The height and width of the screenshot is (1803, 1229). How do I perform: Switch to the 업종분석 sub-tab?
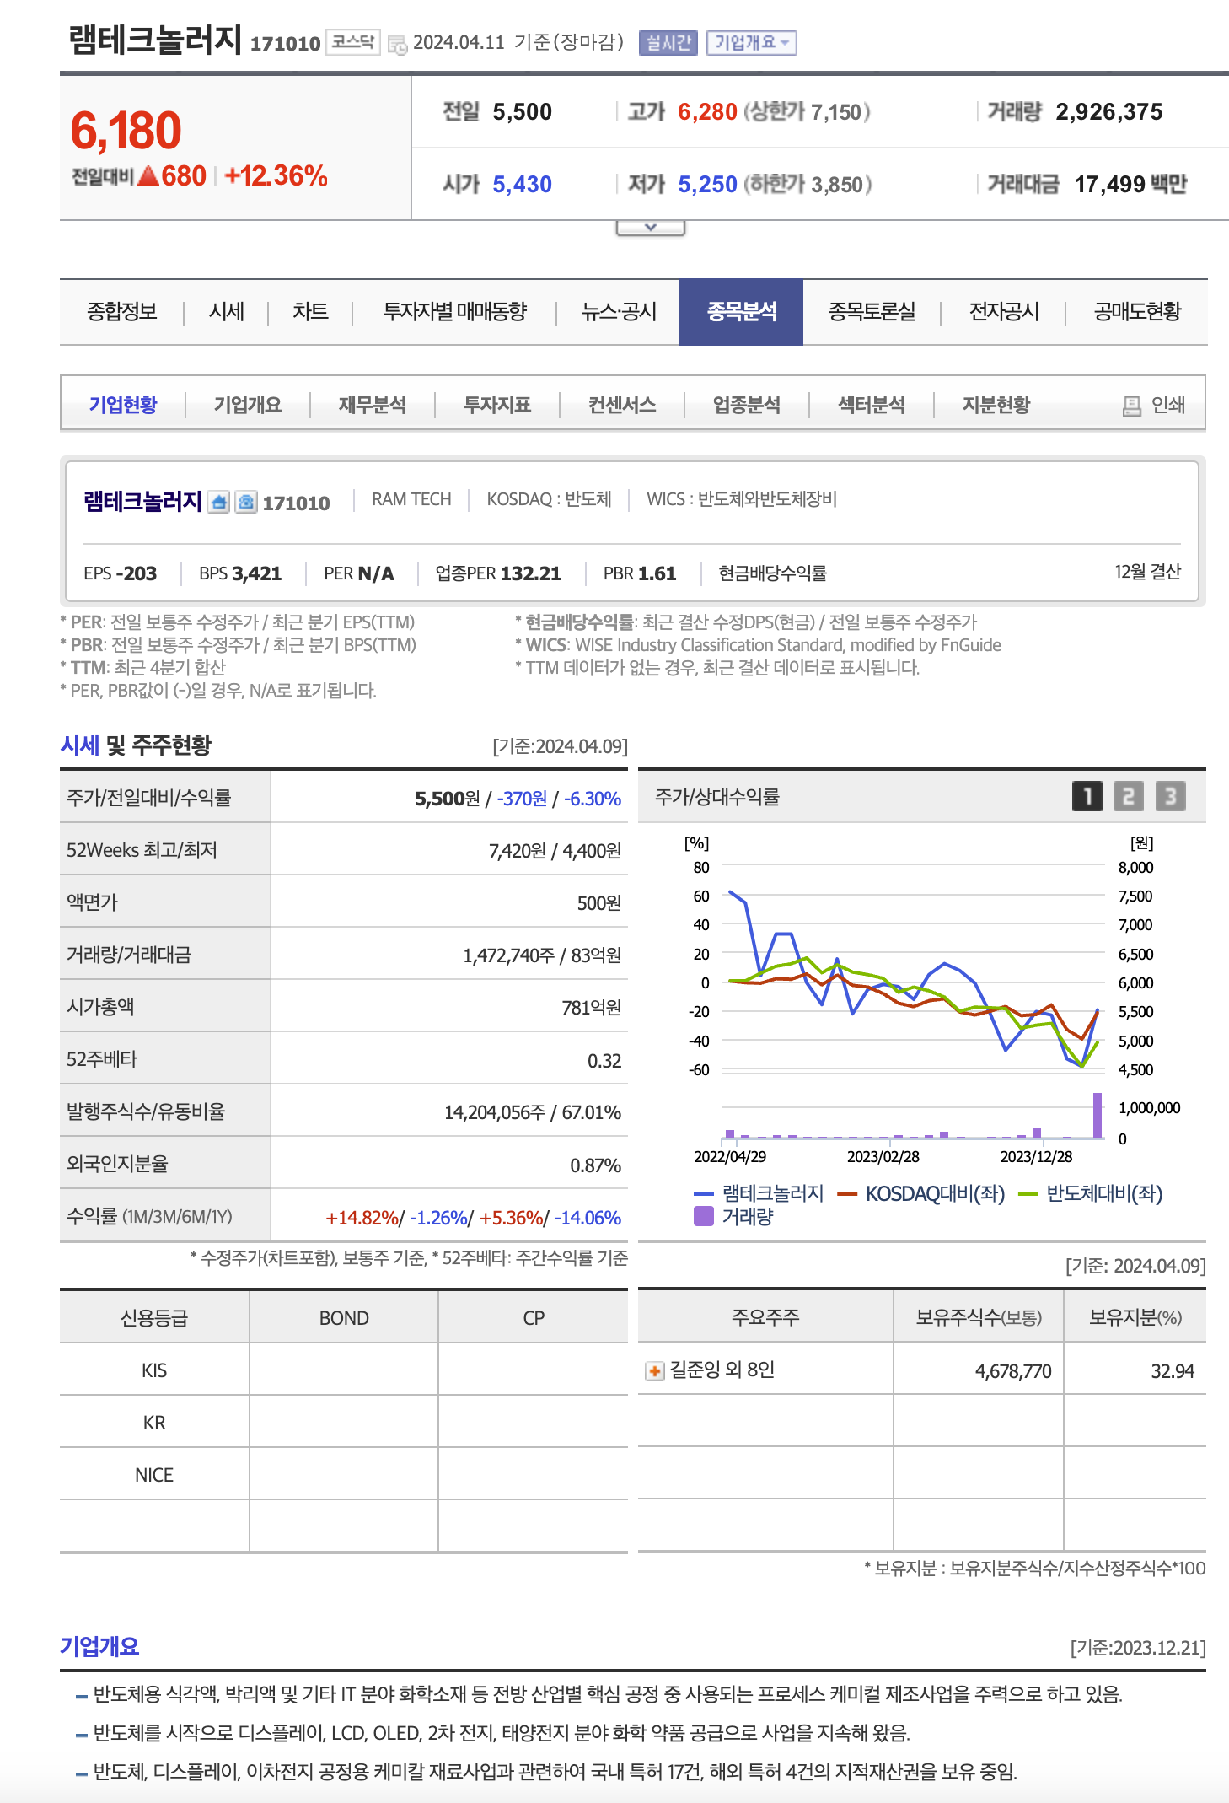point(747,405)
